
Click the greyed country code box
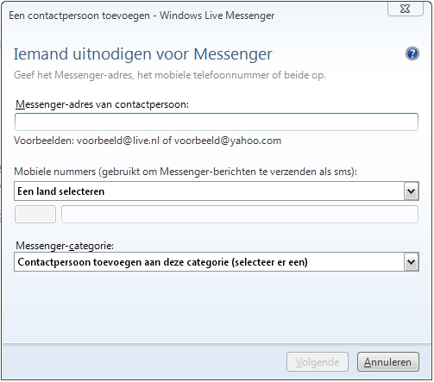tap(35, 215)
